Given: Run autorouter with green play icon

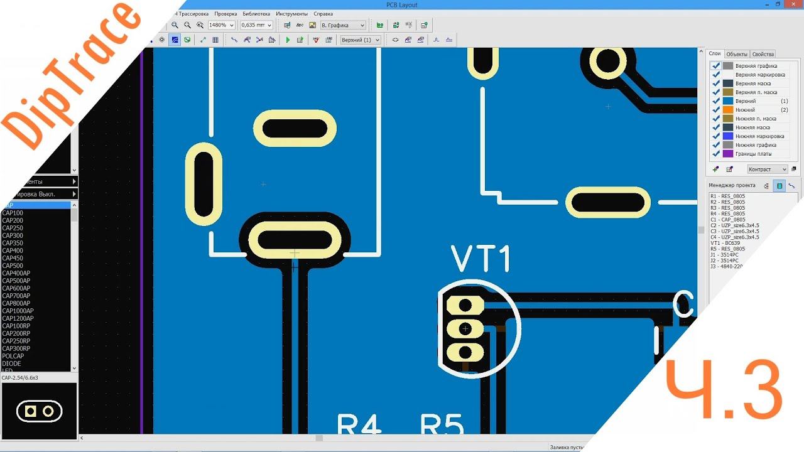Looking at the screenshot, I should pyautogui.click(x=288, y=40).
